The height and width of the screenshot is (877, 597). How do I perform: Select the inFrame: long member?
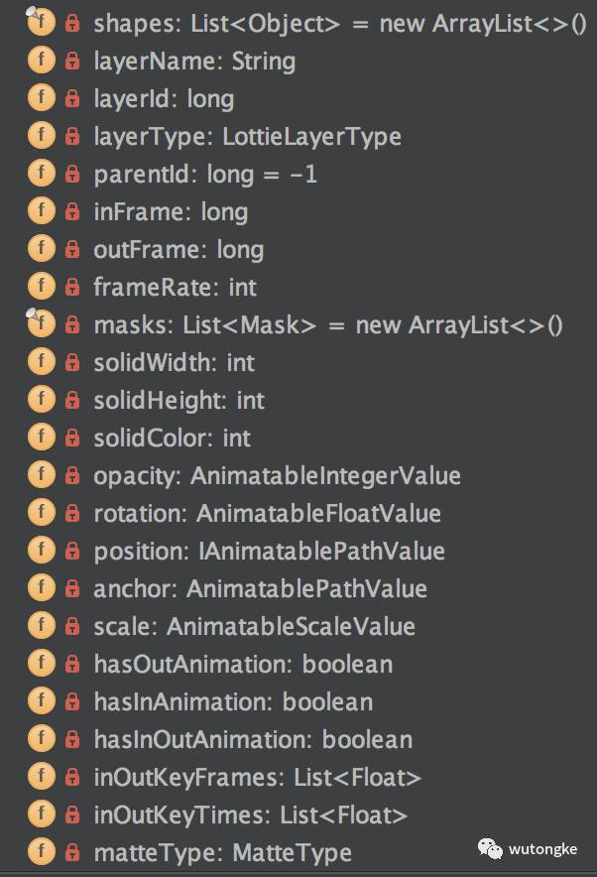(x=171, y=211)
